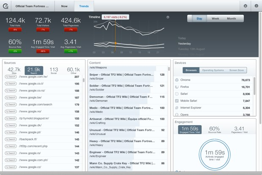262x175 pixels.
Task: Show Operating Systems in Devices panel
Action: (213, 70)
